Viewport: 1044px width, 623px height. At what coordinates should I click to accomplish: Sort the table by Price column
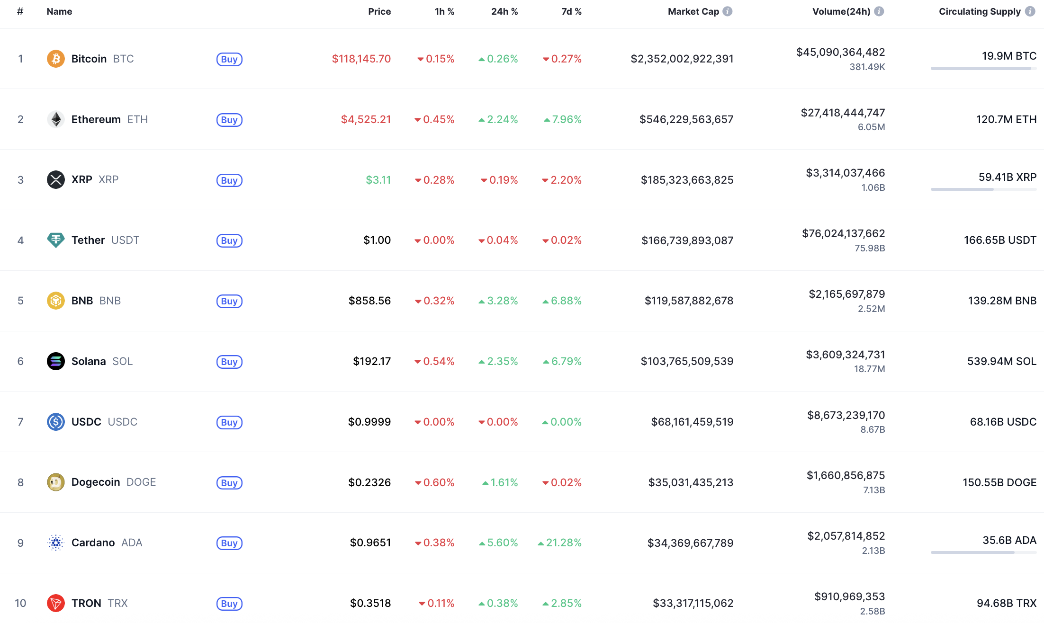pos(379,11)
